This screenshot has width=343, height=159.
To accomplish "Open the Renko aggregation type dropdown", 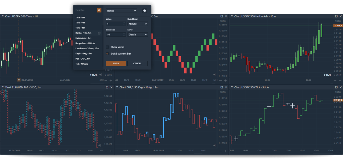I will point(121,11).
